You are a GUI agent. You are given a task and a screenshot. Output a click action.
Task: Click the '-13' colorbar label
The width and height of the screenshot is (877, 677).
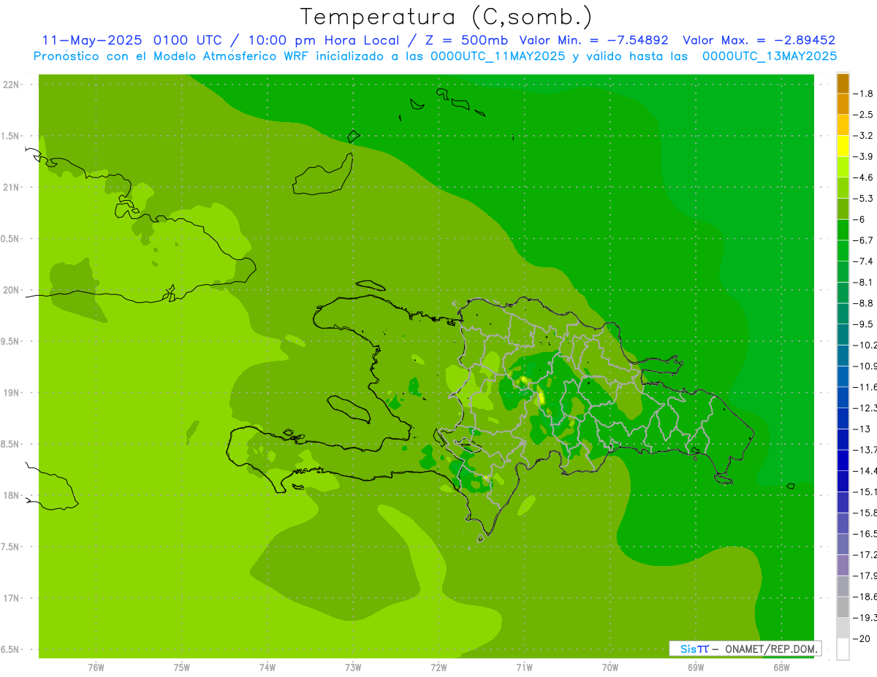point(863,429)
